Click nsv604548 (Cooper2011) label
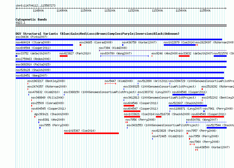Image resolution: width=234 pixels, height=168 pixels. point(190,92)
